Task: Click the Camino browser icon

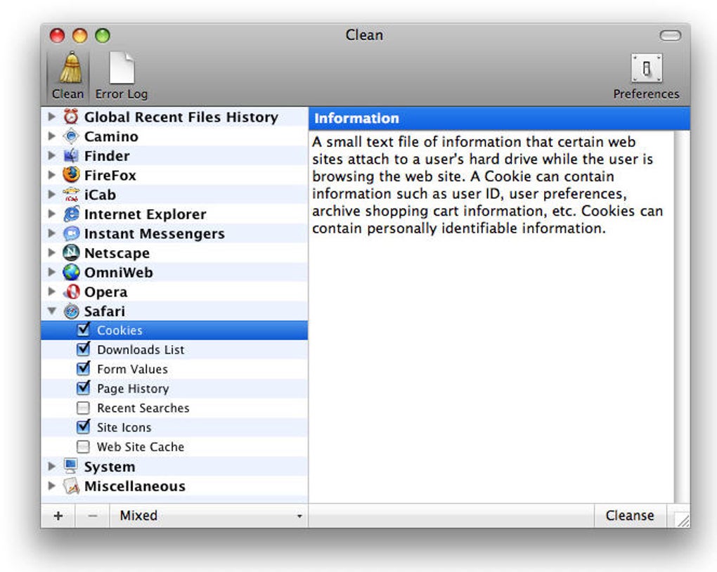Action: click(x=71, y=136)
